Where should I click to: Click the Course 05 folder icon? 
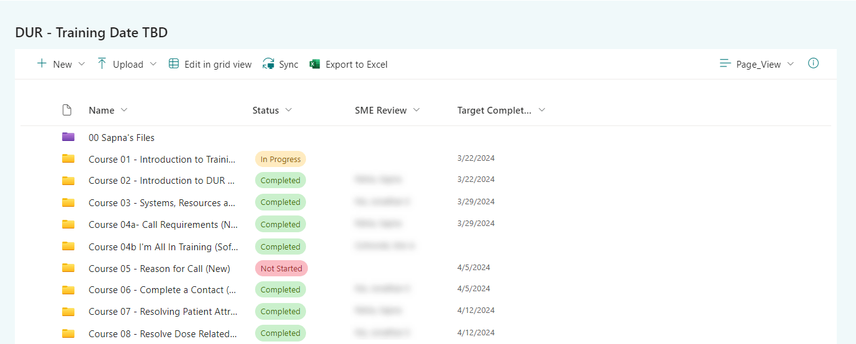click(x=68, y=268)
